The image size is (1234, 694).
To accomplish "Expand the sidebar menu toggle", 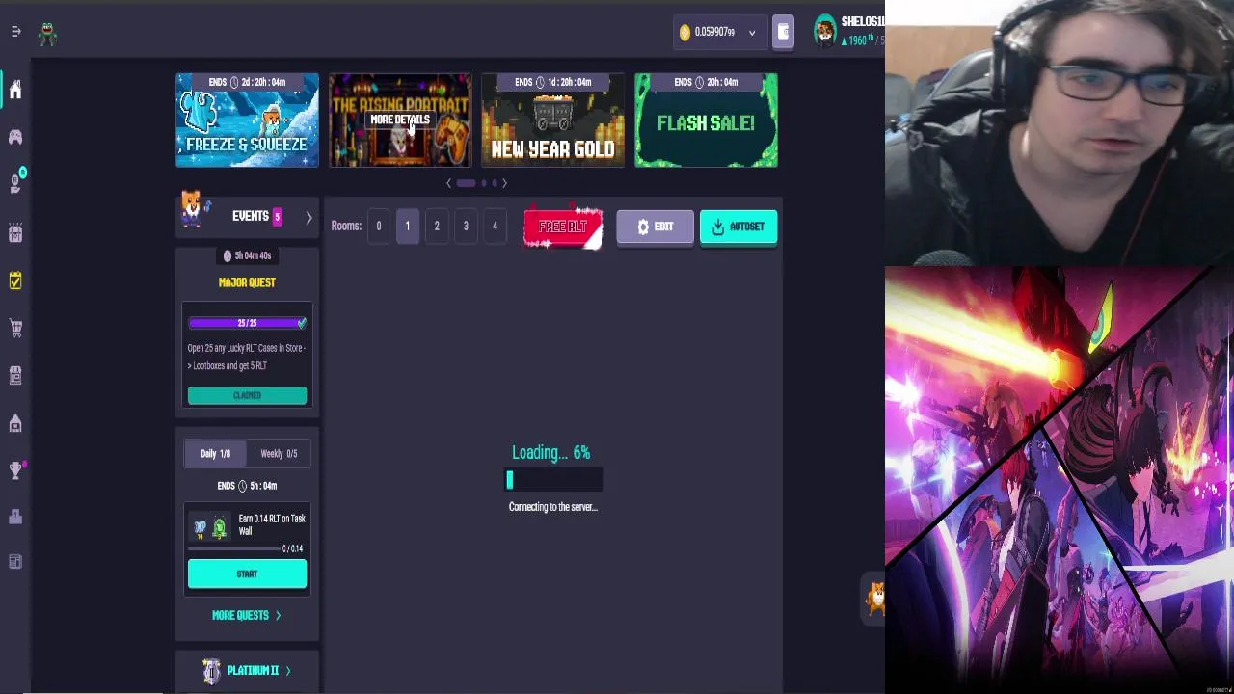I will pyautogui.click(x=15, y=32).
